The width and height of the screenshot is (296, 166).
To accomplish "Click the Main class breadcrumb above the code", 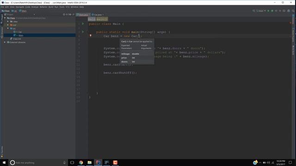I will pyautogui.click(x=92, y=19).
